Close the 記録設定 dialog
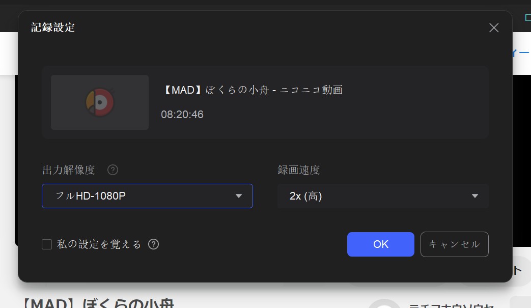 click(x=494, y=28)
